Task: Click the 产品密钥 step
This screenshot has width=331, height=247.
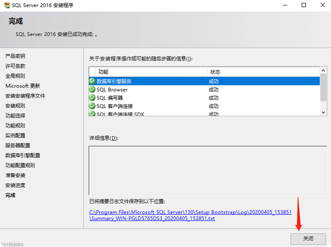Action: pos(15,56)
